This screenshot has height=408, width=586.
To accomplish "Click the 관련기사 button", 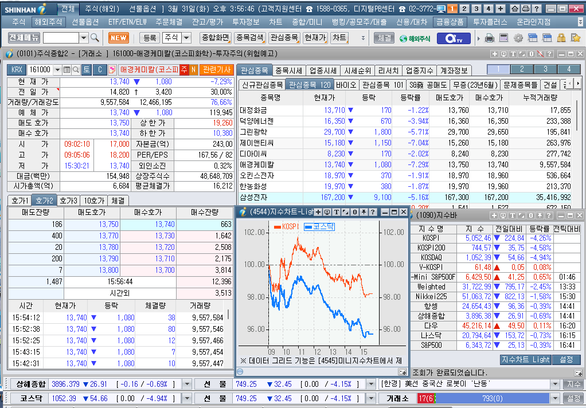I will [217, 69].
